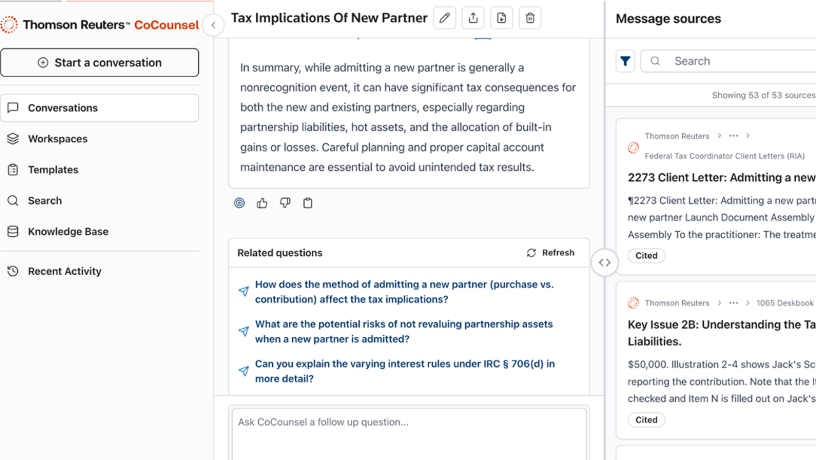Expand breadcrumb ellipsis on 1065 Deskbook source
Image resolution: width=816 pixels, height=460 pixels.
coord(733,303)
